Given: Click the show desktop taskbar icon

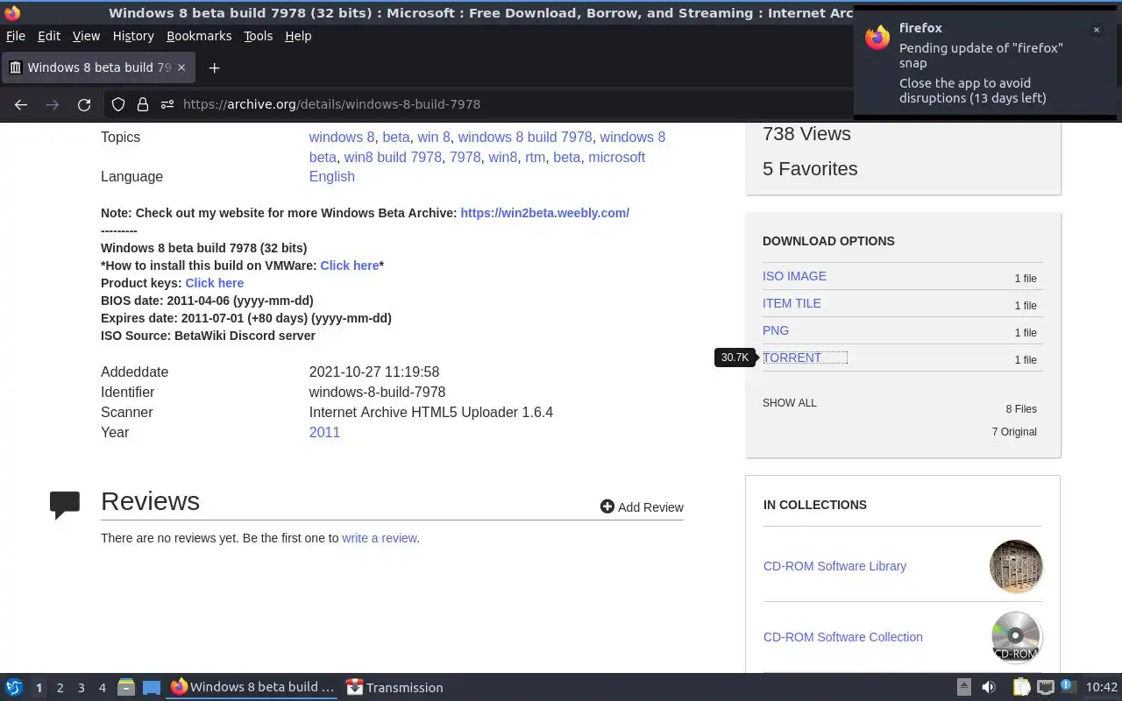Looking at the screenshot, I should [152, 688].
